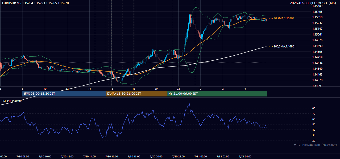Click the 1.14463 price axis label
The height and width of the screenshot is (159, 340).
[x=317, y=74]
